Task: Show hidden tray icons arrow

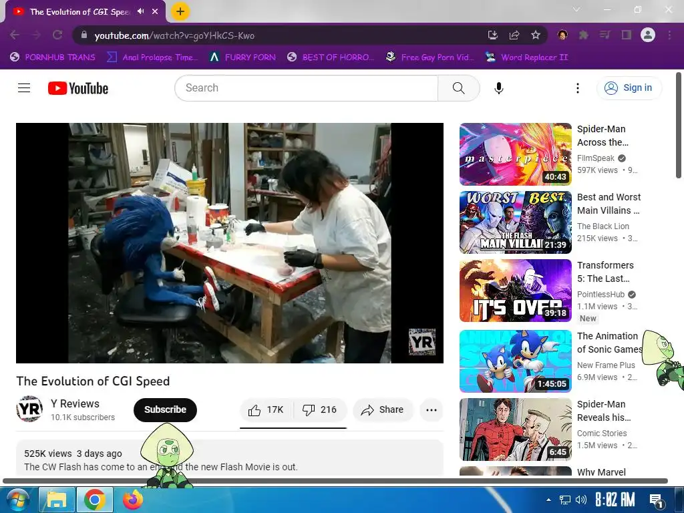Action: coord(548,500)
